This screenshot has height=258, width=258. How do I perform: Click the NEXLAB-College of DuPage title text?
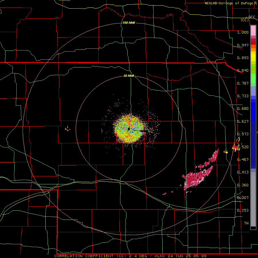229,3
